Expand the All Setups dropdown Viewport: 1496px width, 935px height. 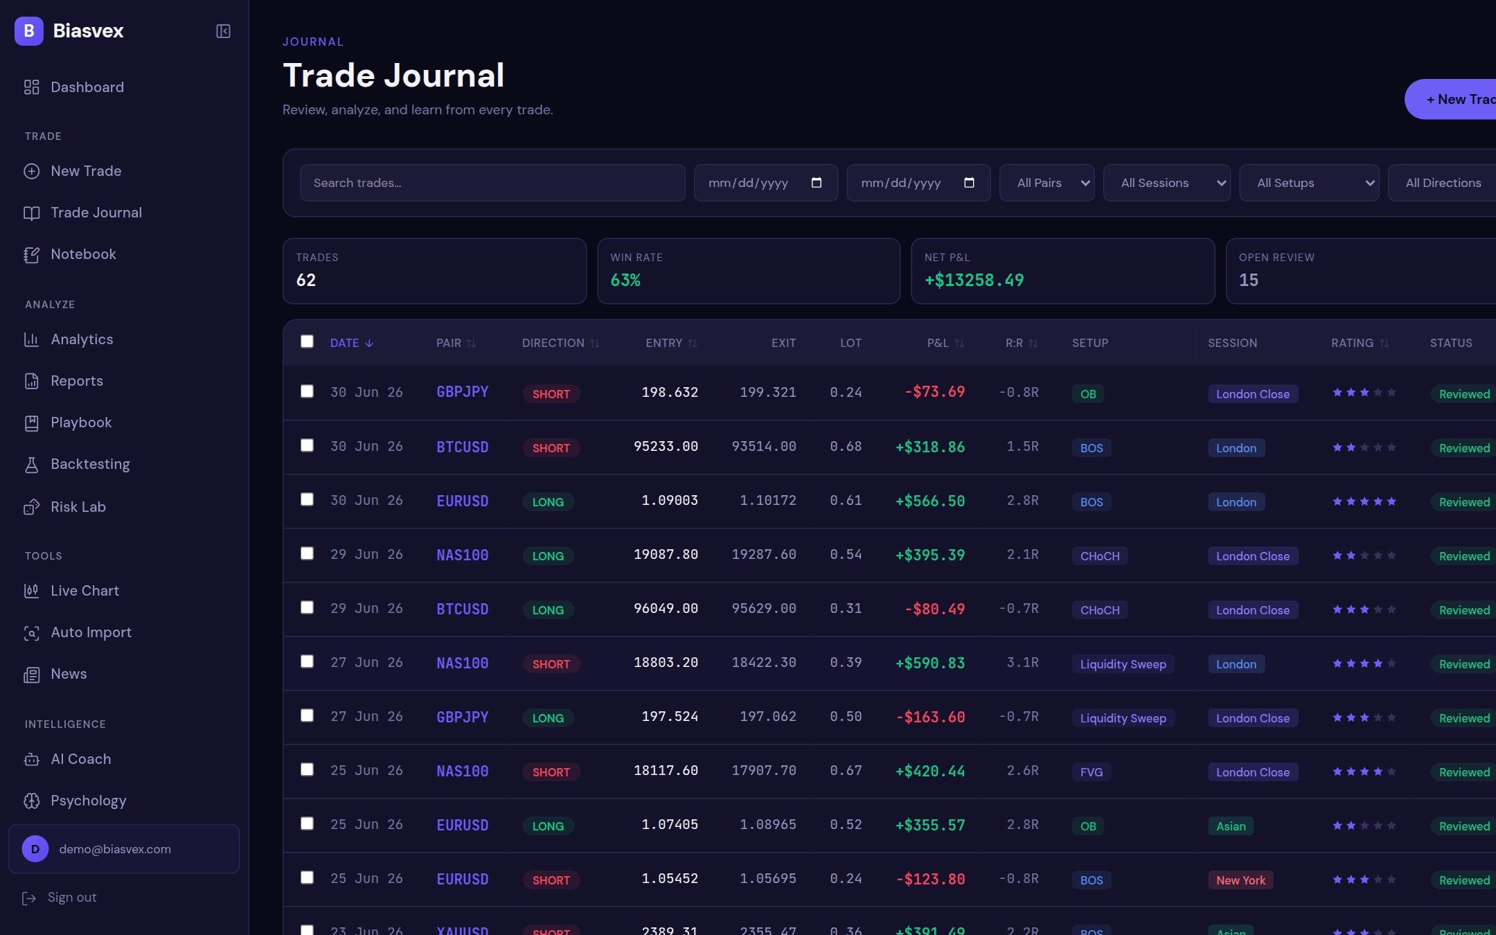[x=1308, y=183]
